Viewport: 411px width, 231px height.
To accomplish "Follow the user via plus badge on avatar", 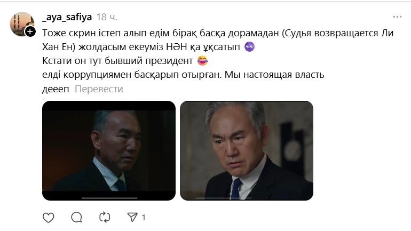I will 30,31.
